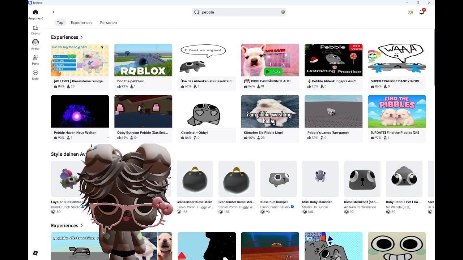Go back with the arrow icon
Viewport: 463px width, 260px height.
[x=55, y=12]
